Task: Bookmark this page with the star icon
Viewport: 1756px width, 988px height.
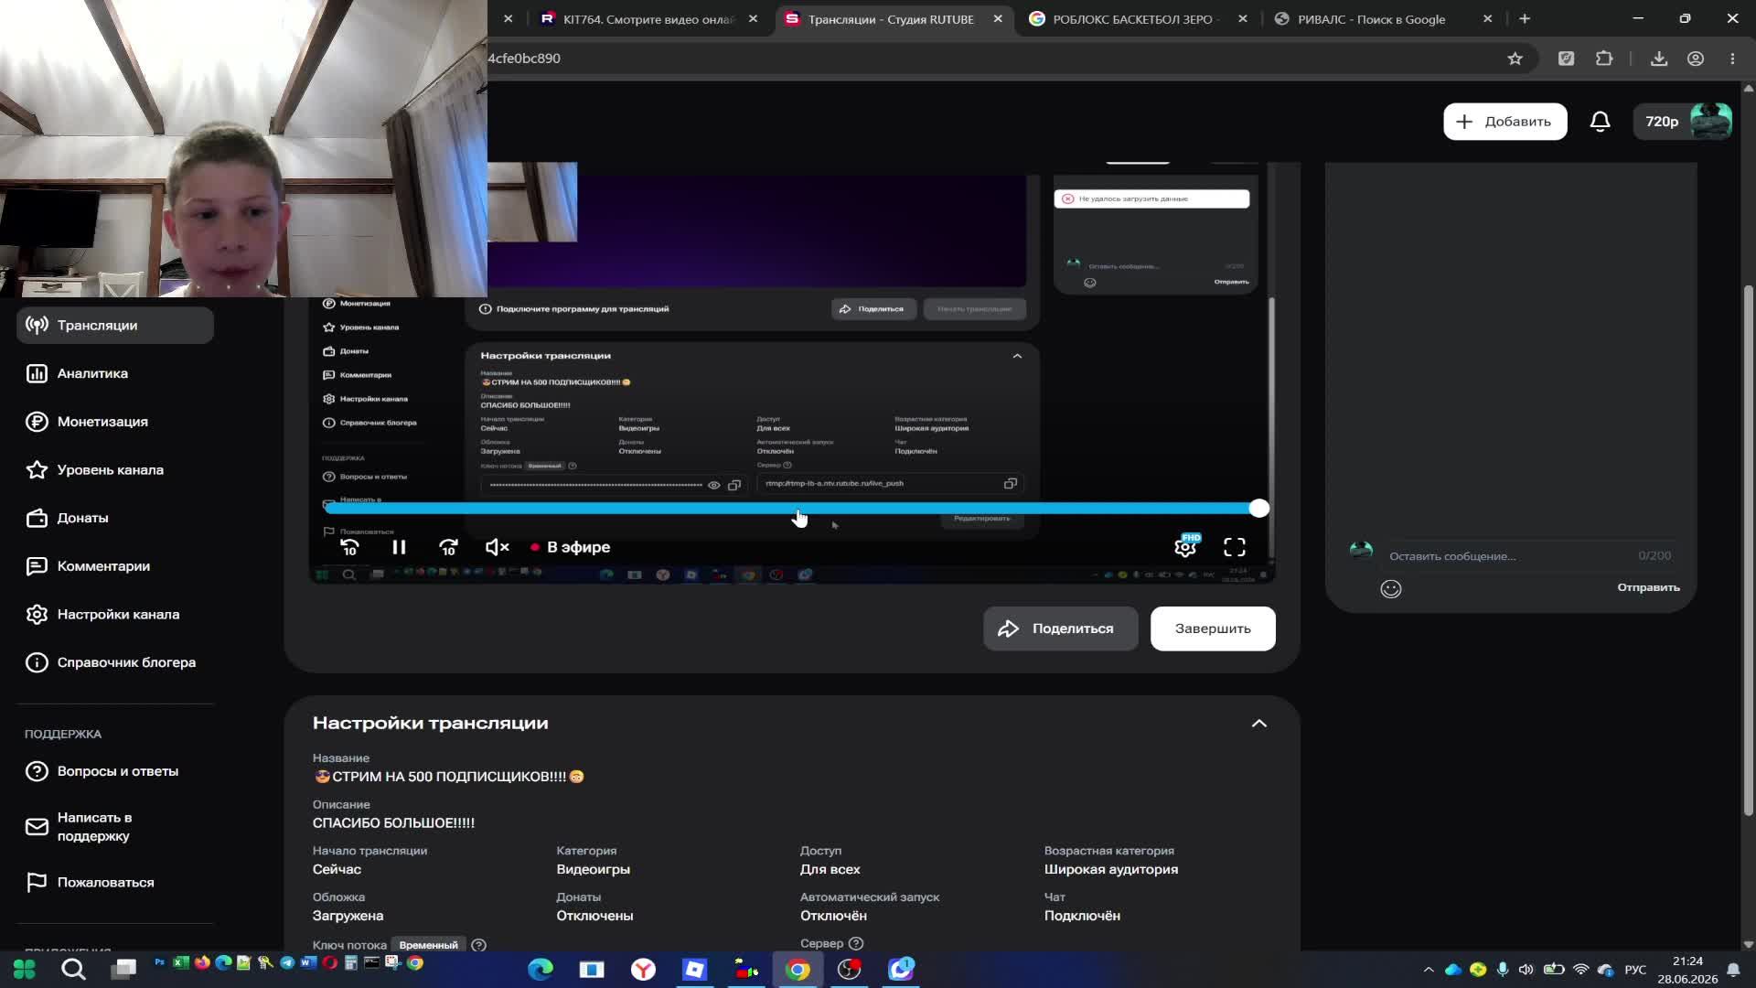Action: pos(1515,59)
